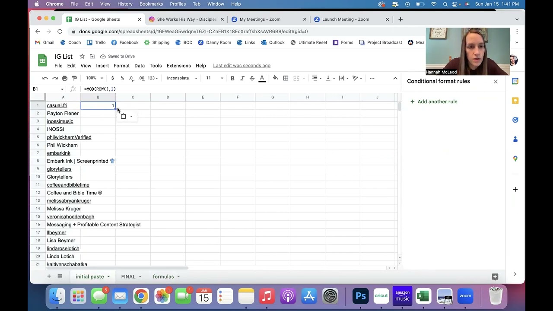Open the Trello bookmark
Viewport: 553px width, 311px height.
point(96,42)
